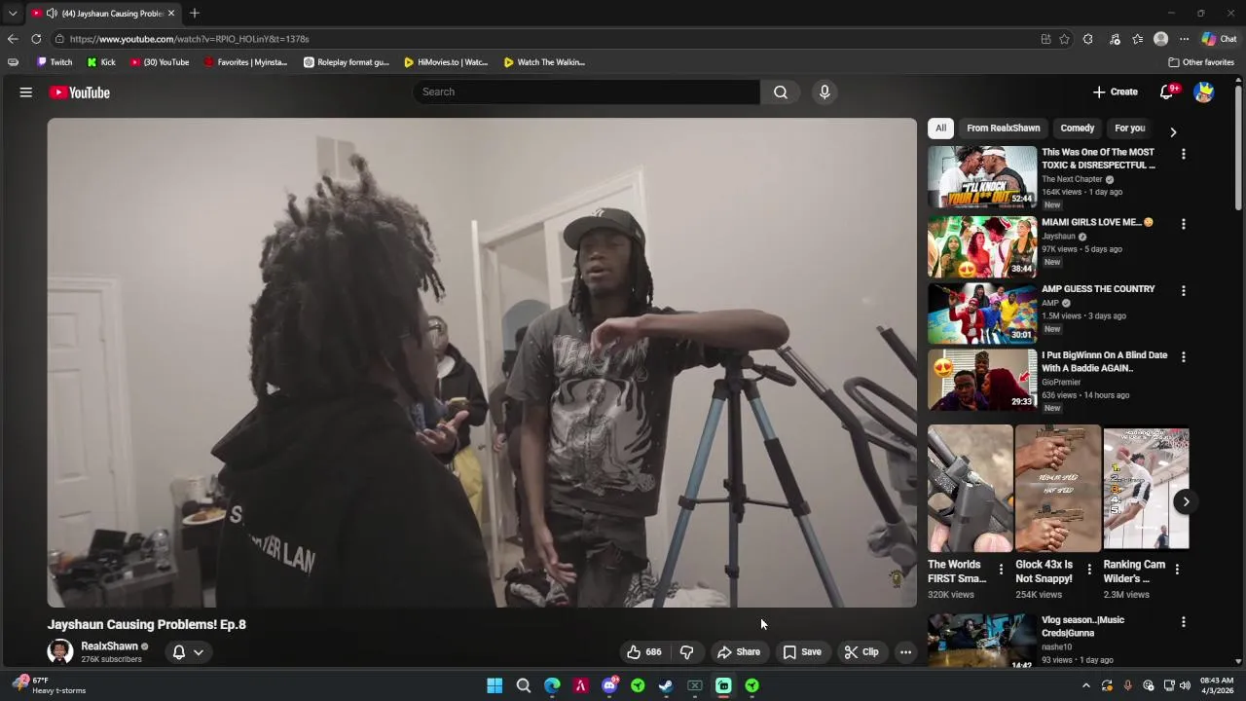
Task: Open options for Most Toxic & Disrespectful video
Action: 1184,154
